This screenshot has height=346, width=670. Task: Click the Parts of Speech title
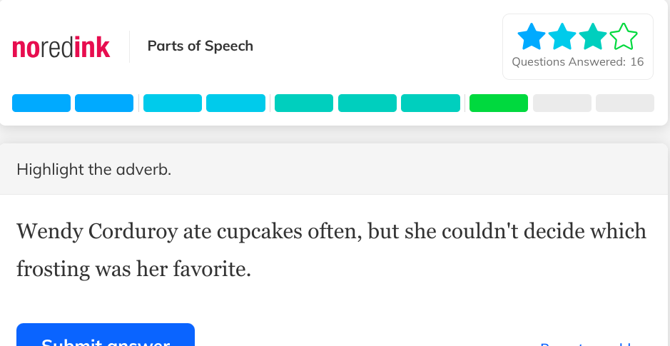pyautogui.click(x=200, y=46)
